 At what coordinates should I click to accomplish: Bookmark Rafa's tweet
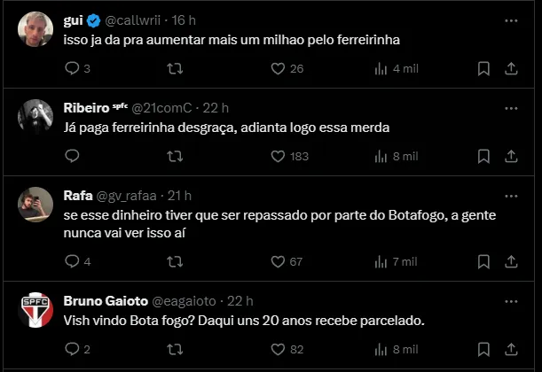[483, 261]
